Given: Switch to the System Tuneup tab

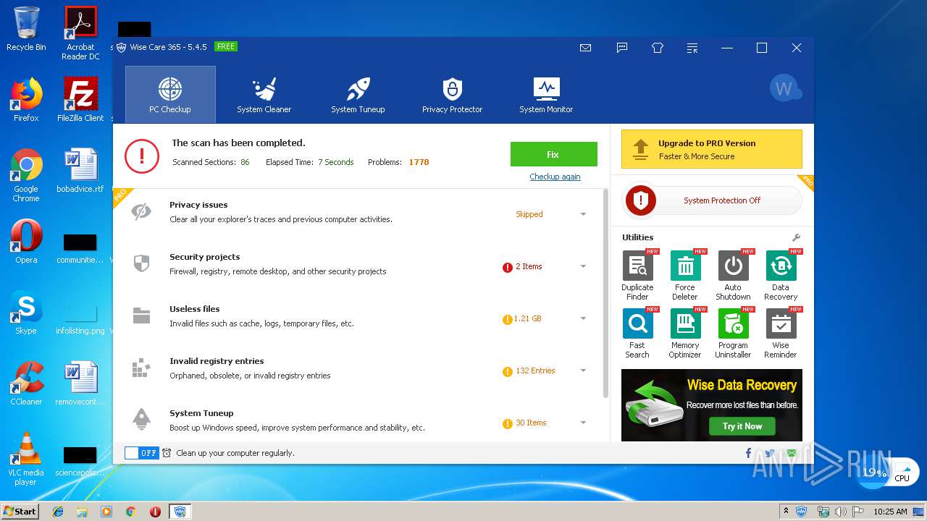Looking at the screenshot, I should pyautogui.click(x=358, y=95).
